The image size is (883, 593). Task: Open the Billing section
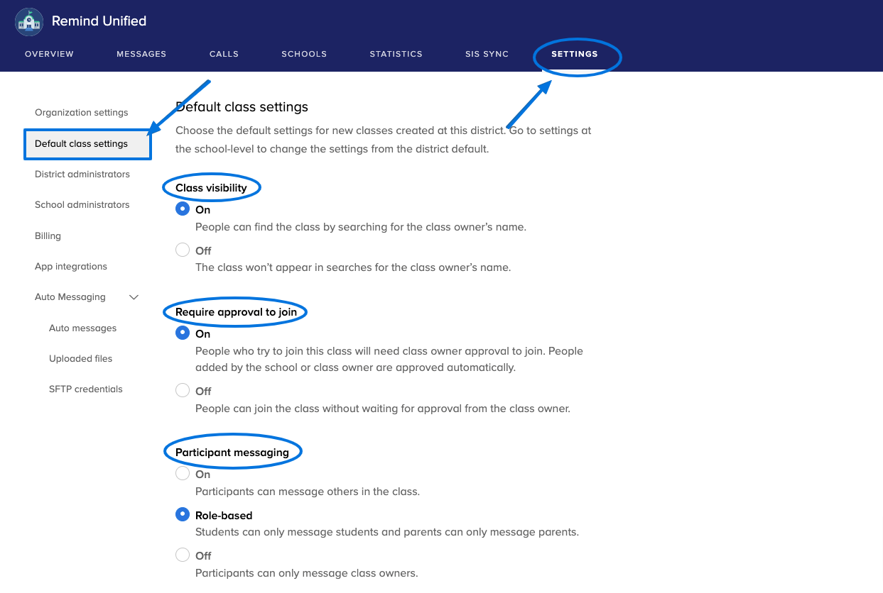48,235
